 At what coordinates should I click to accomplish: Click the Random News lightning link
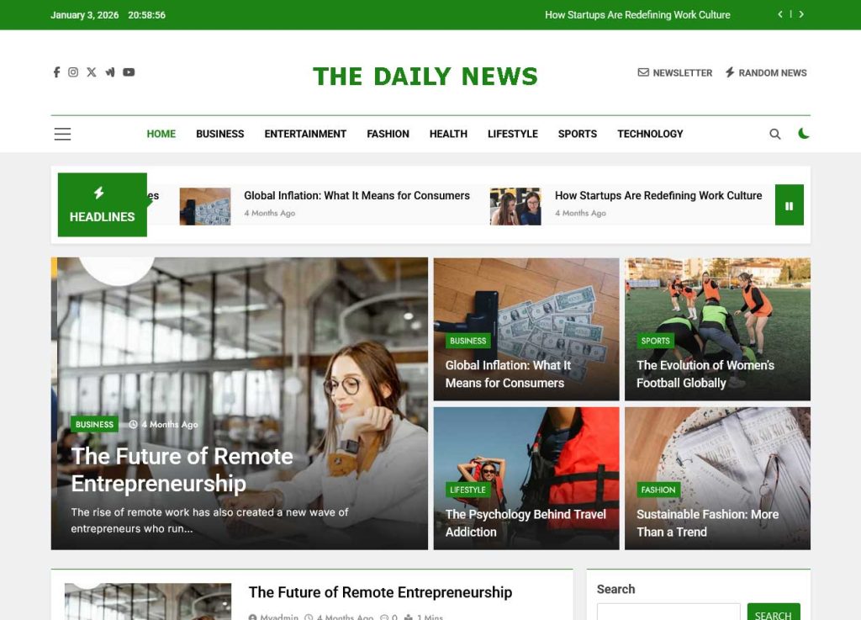766,72
